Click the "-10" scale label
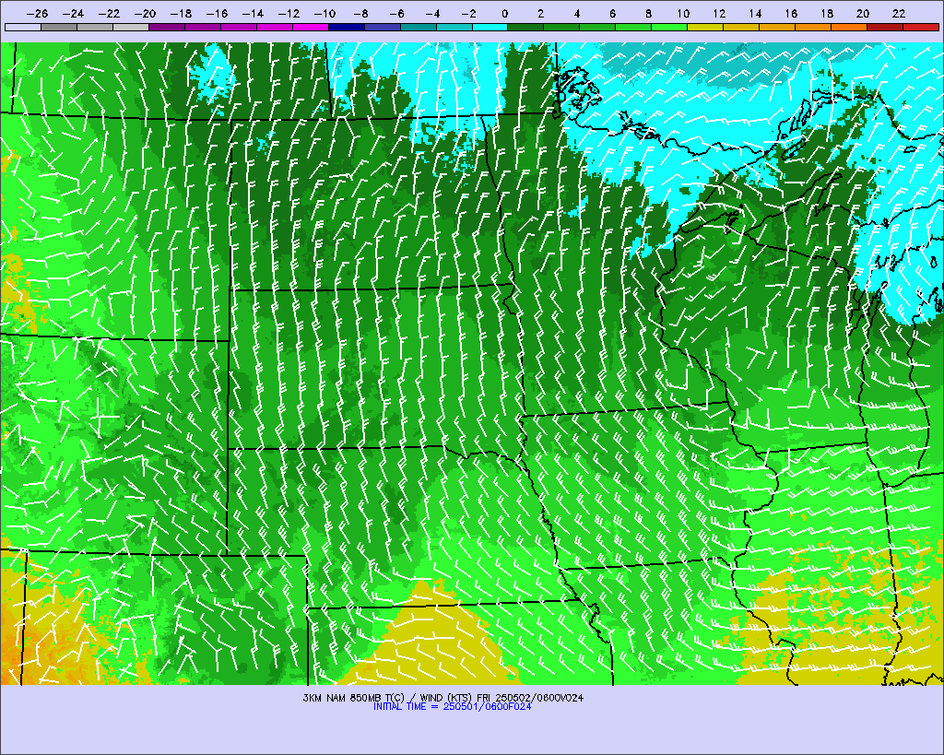The image size is (944, 755). coord(324,14)
